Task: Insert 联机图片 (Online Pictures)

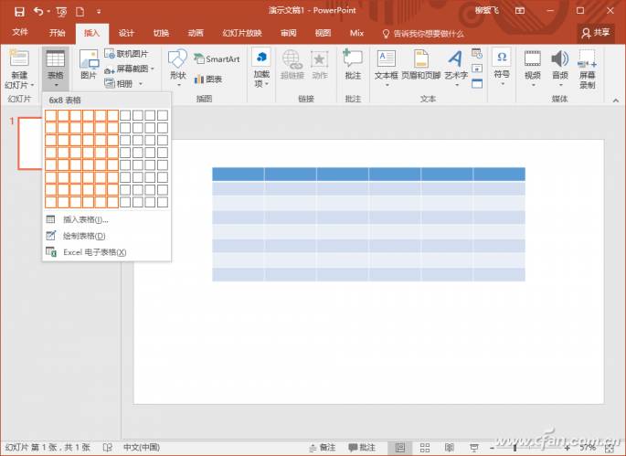Action: [x=126, y=54]
